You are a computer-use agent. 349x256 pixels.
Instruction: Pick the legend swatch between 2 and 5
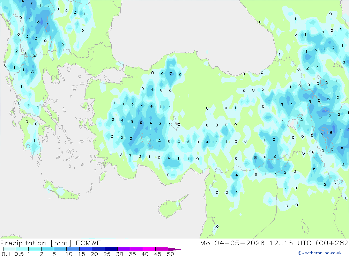click(x=47, y=249)
